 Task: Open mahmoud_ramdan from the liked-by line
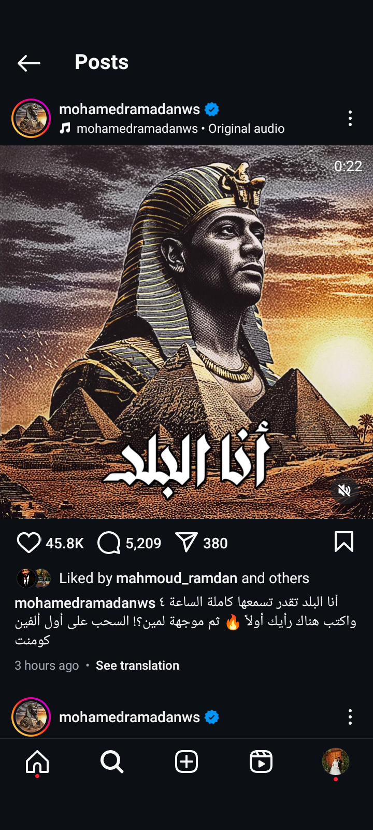pos(177,578)
